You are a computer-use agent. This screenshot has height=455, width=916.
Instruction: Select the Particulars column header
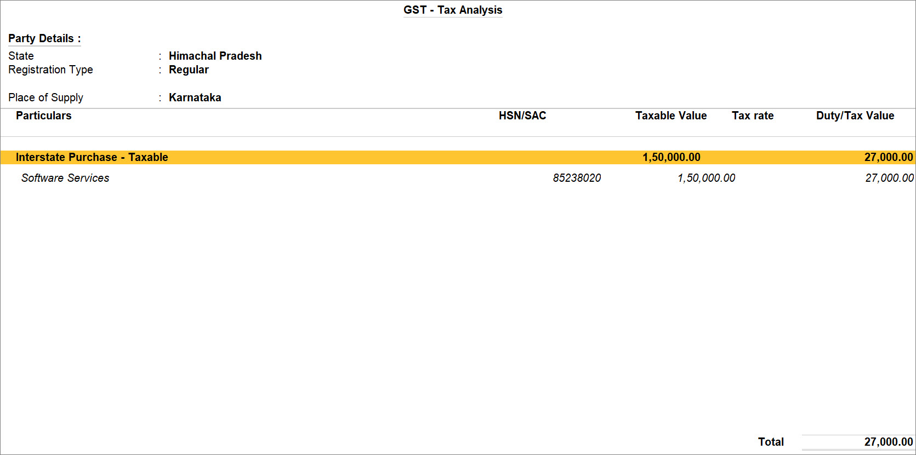click(44, 116)
